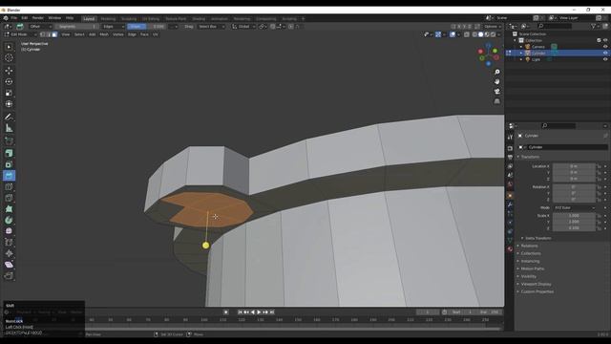Click the play animation button
The height and width of the screenshot is (344, 611).
click(259, 312)
